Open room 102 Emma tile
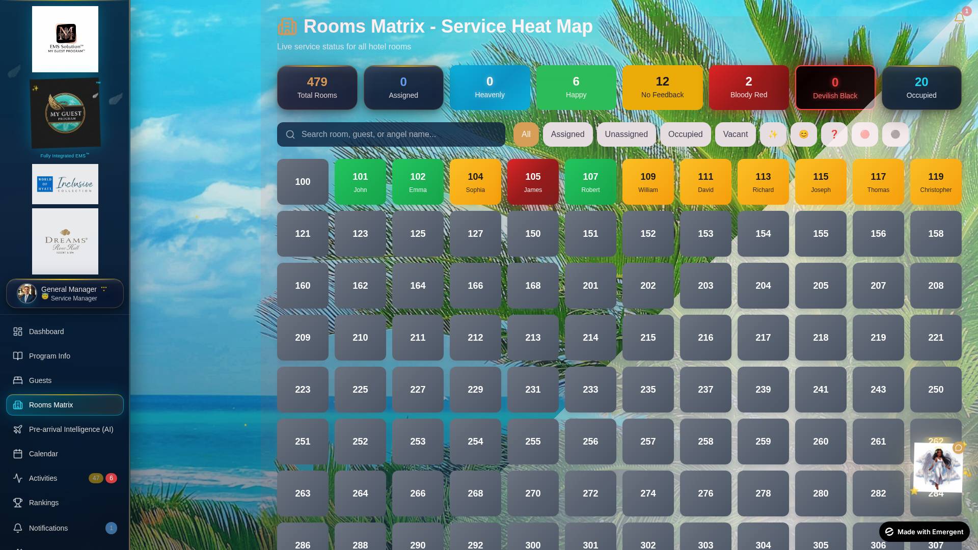This screenshot has width=978, height=550. tap(418, 182)
